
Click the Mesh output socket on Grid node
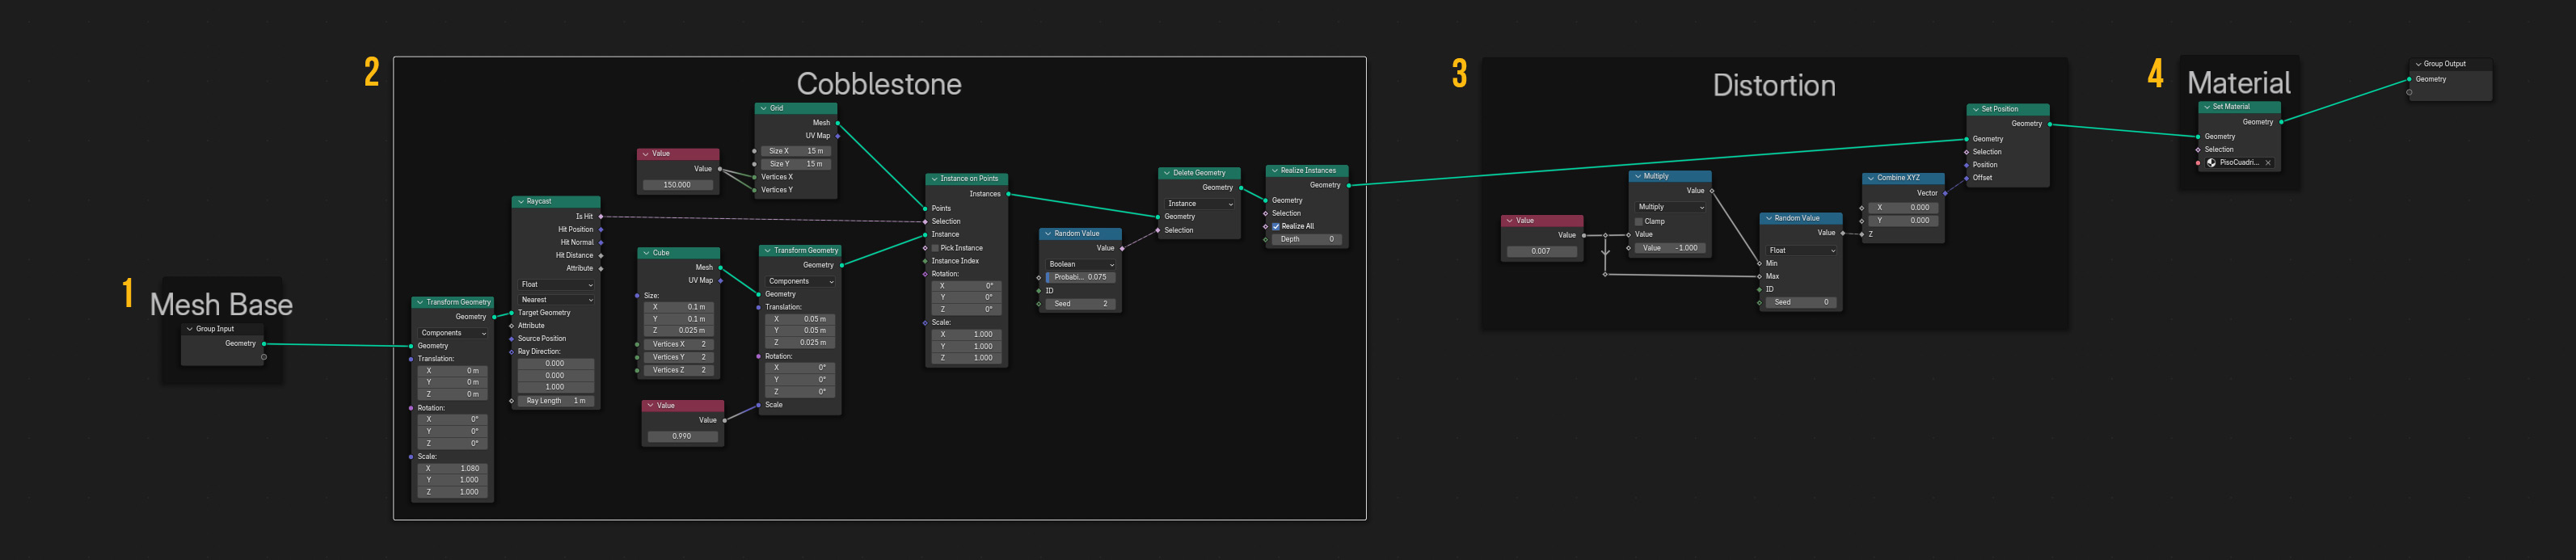coord(837,123)
